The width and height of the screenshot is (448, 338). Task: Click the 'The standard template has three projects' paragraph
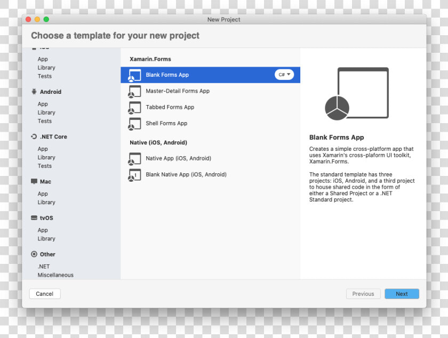(x=362, y=187)
